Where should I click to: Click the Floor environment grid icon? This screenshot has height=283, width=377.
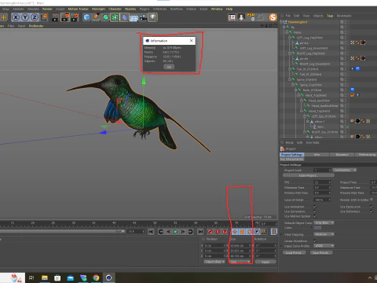(x=134, y=17)
